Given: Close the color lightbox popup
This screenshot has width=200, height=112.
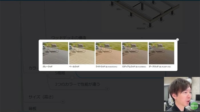Looking at the screenshot, I should click(177, 40).
